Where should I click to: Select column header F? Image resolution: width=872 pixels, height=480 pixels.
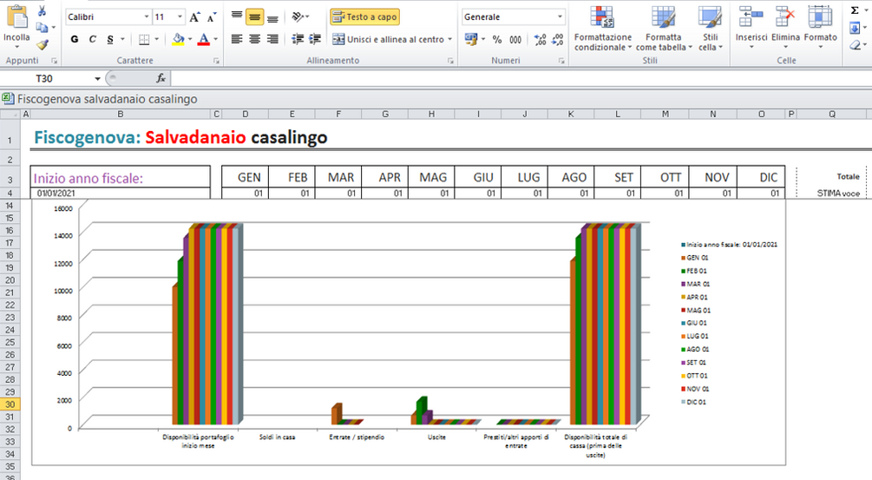[338, 114]
